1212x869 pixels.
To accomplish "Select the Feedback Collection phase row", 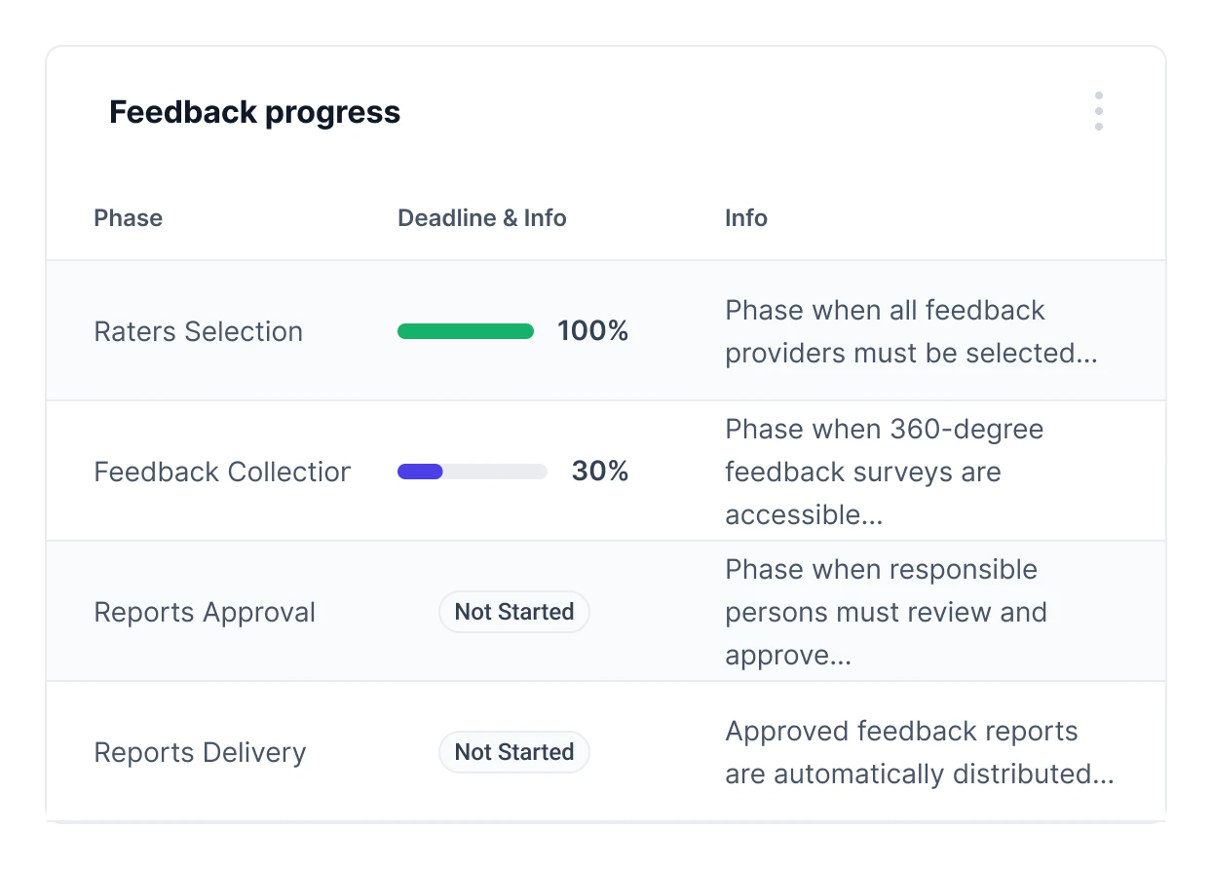I will (x=222, y=472).
